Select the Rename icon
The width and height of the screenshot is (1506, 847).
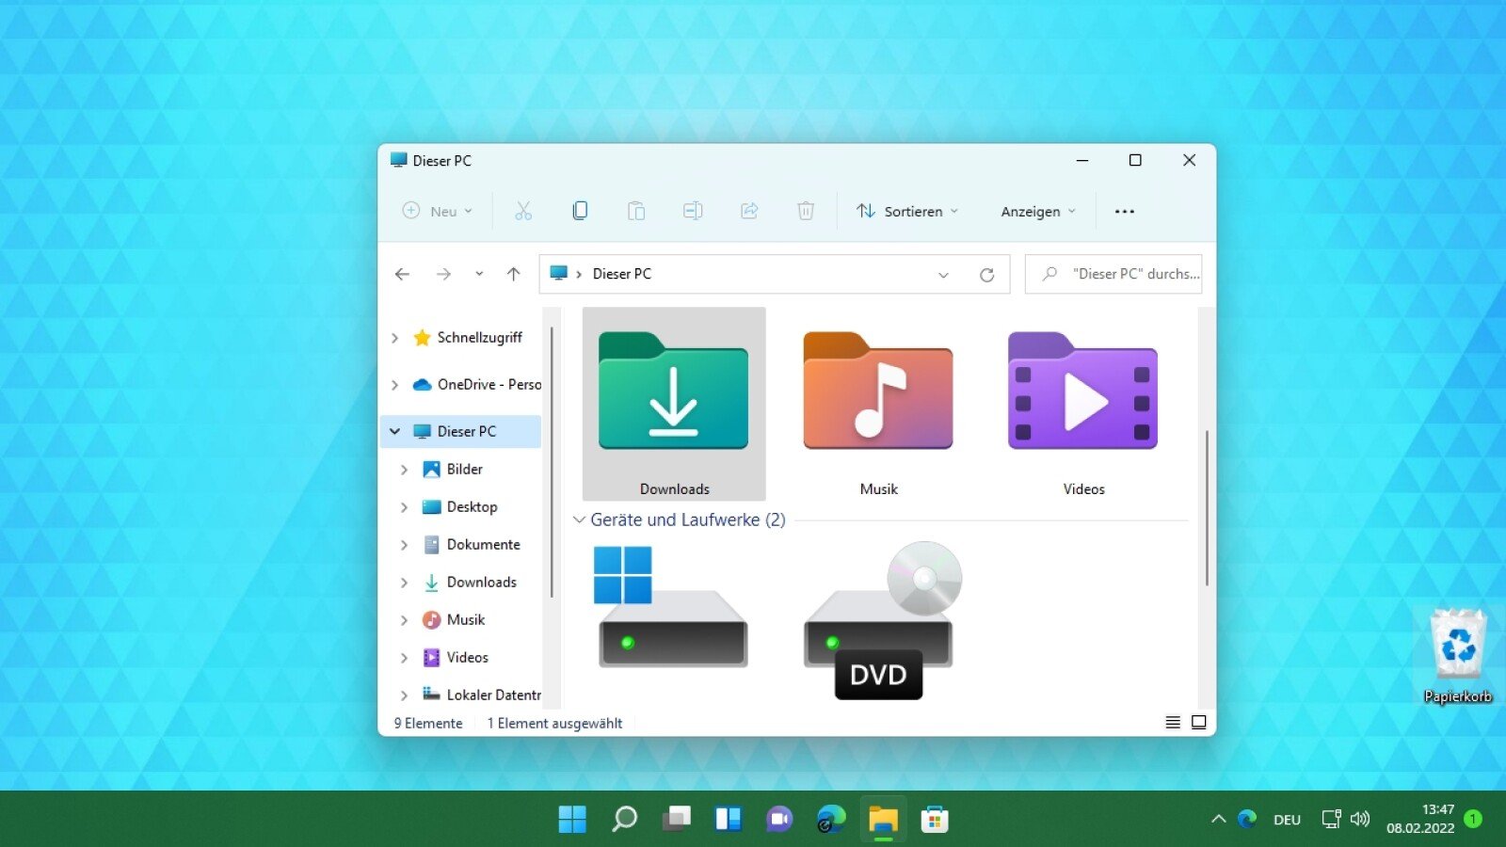(693, 211)
